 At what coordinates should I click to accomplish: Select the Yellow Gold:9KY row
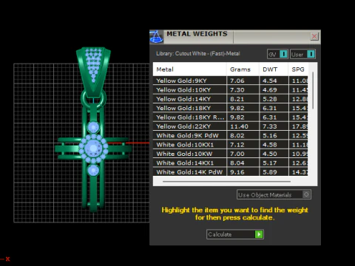tap(231, 81)
